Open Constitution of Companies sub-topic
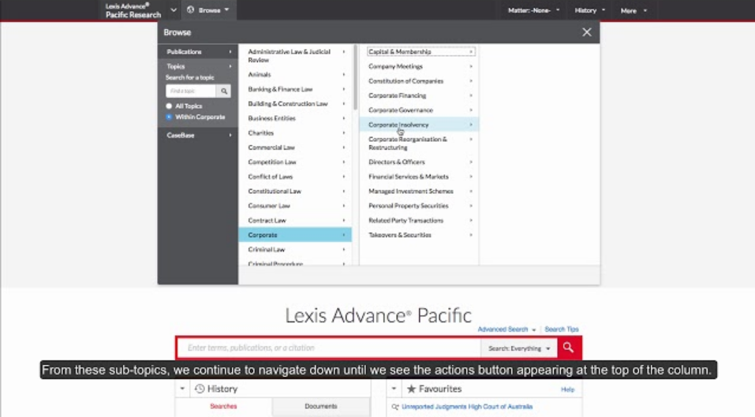 pyautogui.click(x=419, y=81)
